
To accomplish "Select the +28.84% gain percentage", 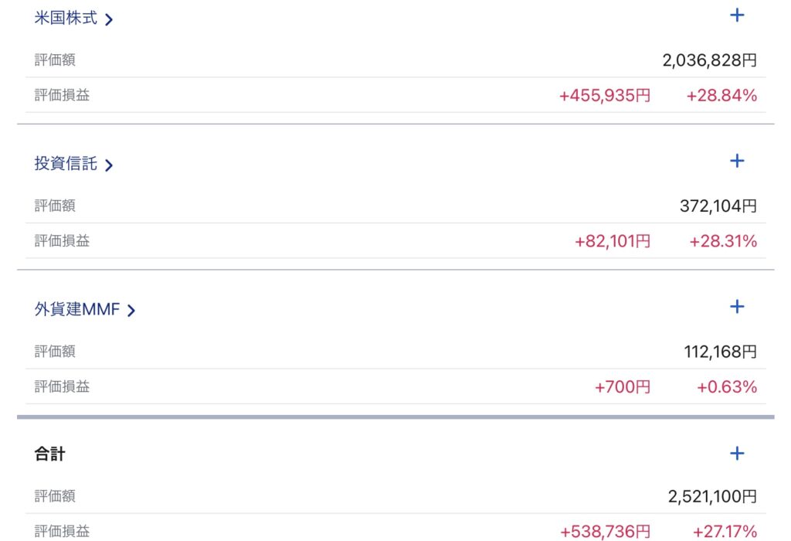I will [x=721, y=96].
